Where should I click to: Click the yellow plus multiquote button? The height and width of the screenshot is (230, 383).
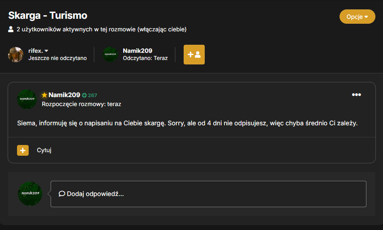tap(23, 150)
